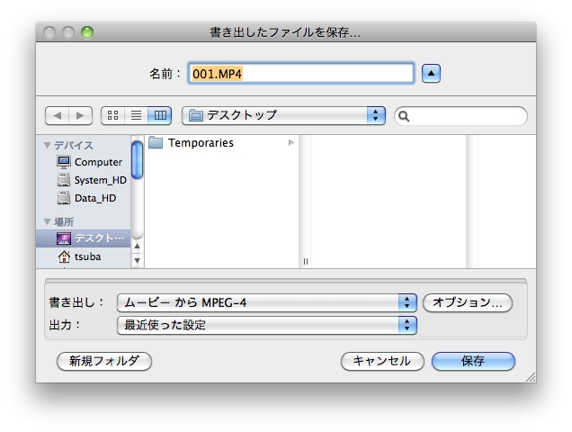Click the Computer monitor icon
Screen dimensions: 572x432
pos(64,162)
